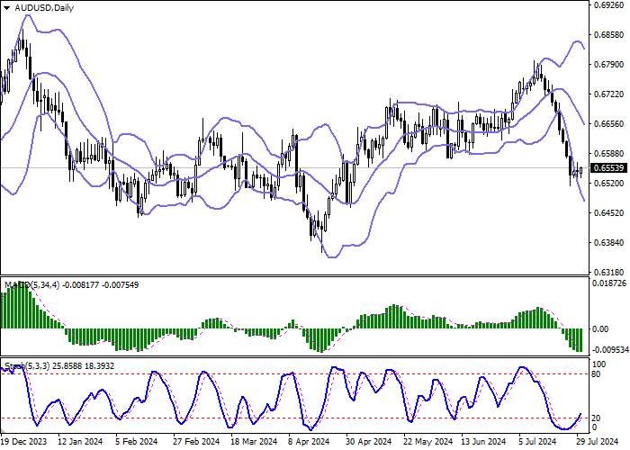Click the 0.69260 price scale label

pyautogui.click(x=609, y=5)
